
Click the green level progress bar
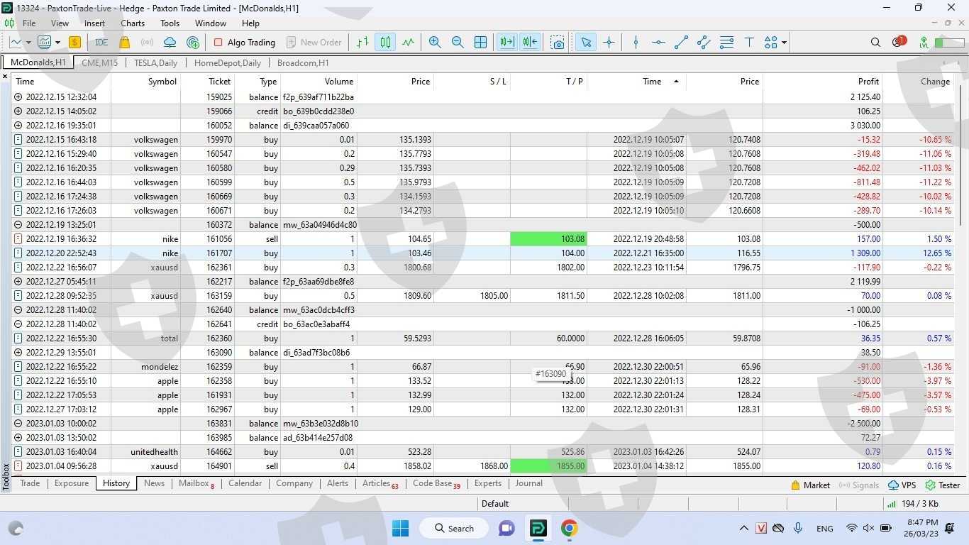click(949, 43)
